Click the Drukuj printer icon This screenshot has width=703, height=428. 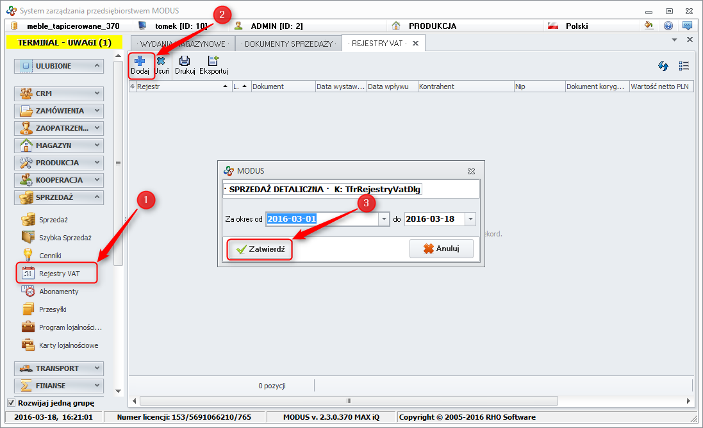(185, 61)
